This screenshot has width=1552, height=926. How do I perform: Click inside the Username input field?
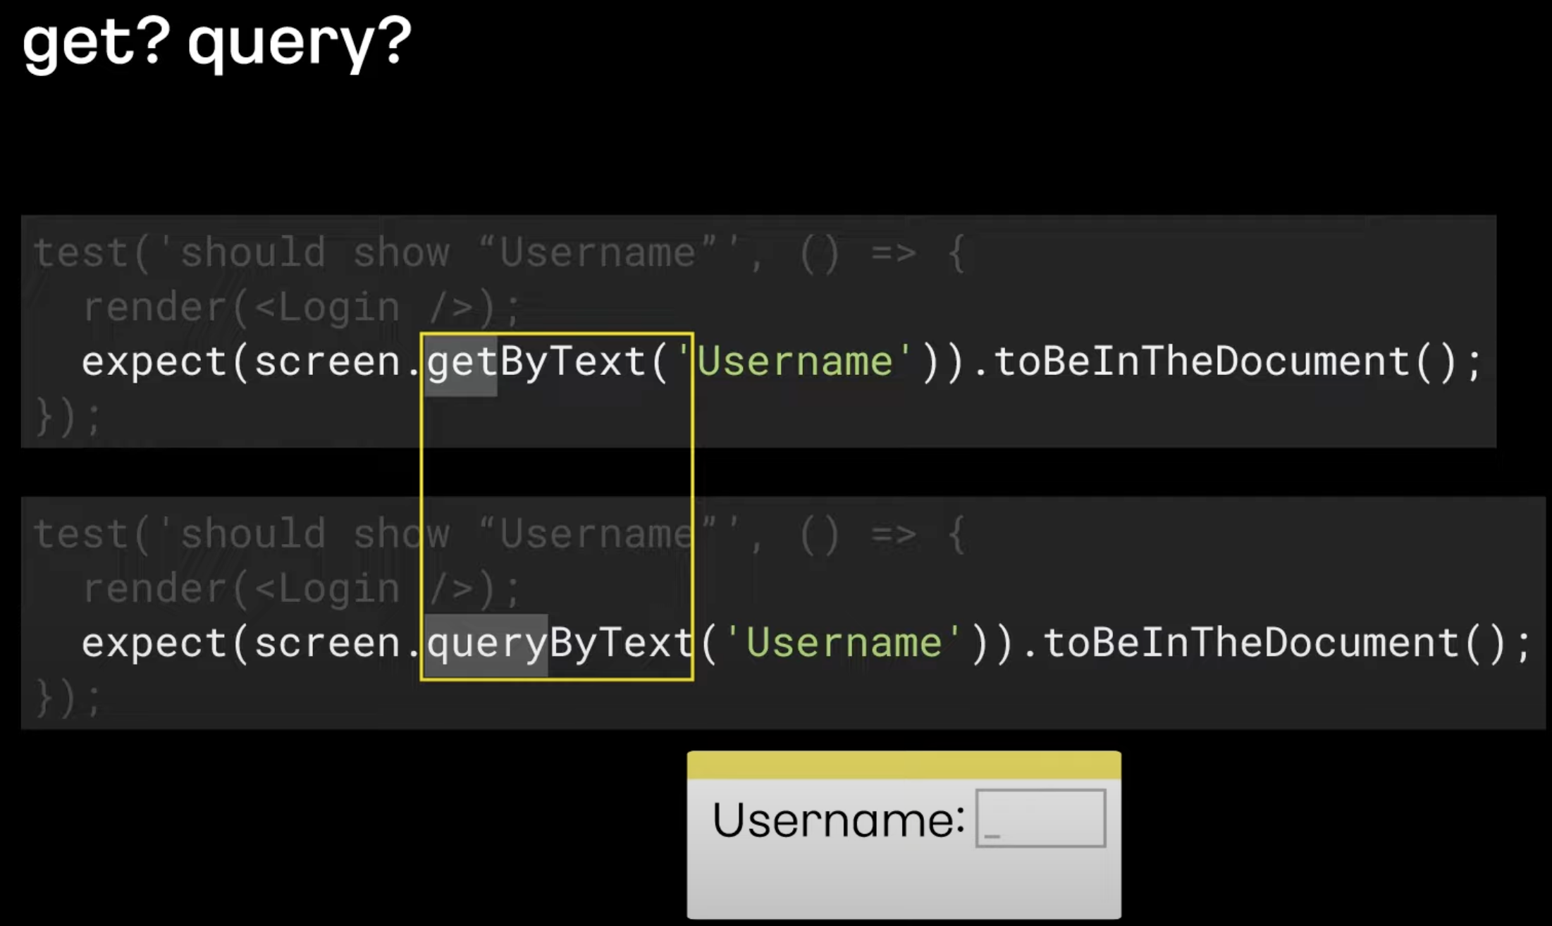(1040, 818)
